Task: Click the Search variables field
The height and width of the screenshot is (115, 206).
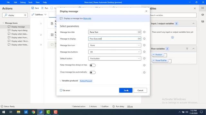Action: click(173, 15)
